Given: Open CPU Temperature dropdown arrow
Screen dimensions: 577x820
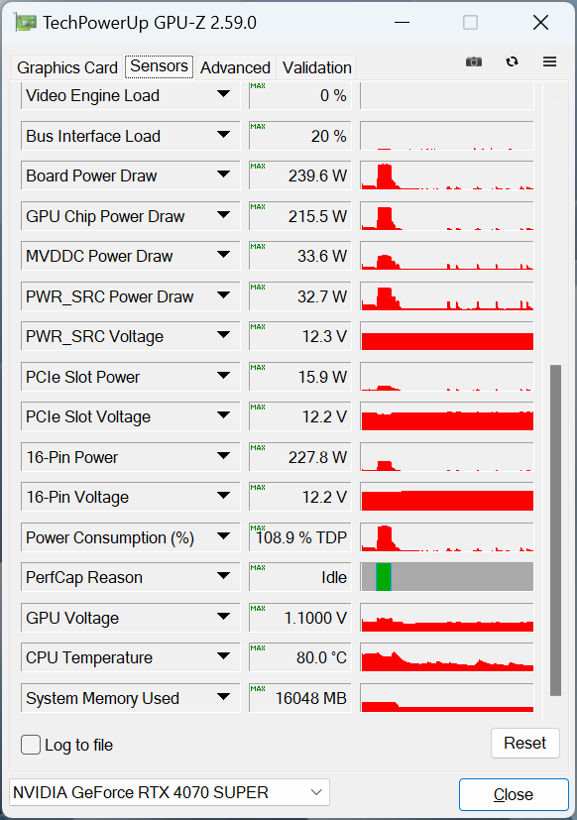Looking at the screenshot, I should (223, 656).
